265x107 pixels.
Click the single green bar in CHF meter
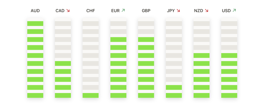pyautogui.click(x=91, y=95)
